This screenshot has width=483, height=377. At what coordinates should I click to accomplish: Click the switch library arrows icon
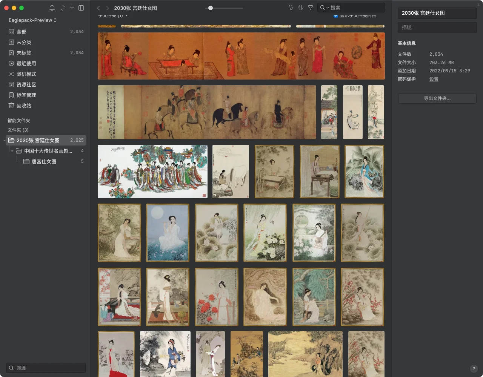point(62,8)
